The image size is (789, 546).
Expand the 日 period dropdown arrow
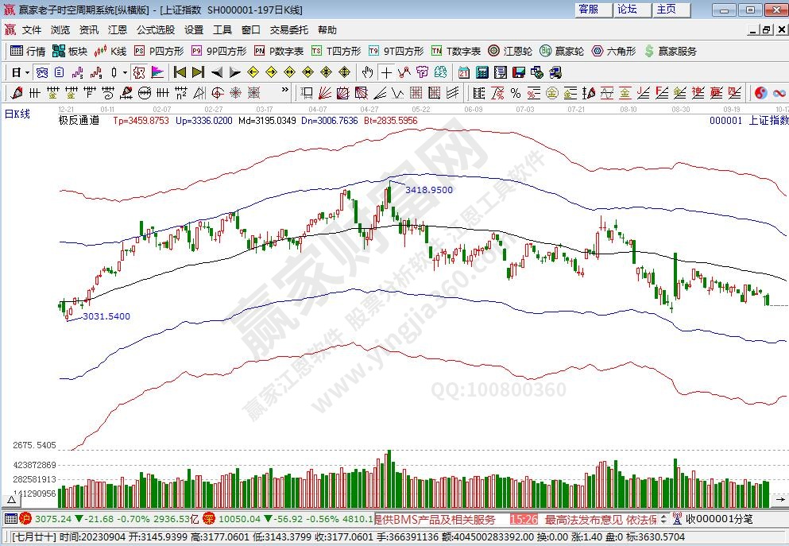[26, 72]
